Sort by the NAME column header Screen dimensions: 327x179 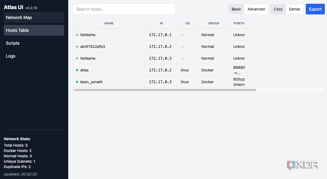point(109,23)
